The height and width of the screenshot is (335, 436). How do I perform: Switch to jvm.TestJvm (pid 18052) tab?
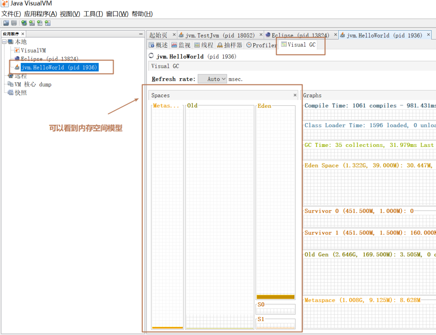click(220, 35)
